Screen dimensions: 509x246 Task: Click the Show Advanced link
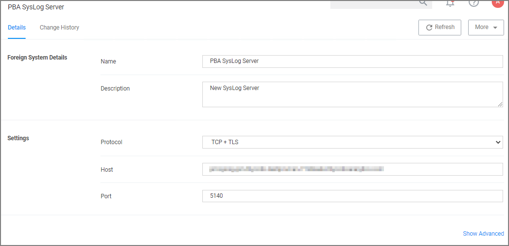point(483,234)
